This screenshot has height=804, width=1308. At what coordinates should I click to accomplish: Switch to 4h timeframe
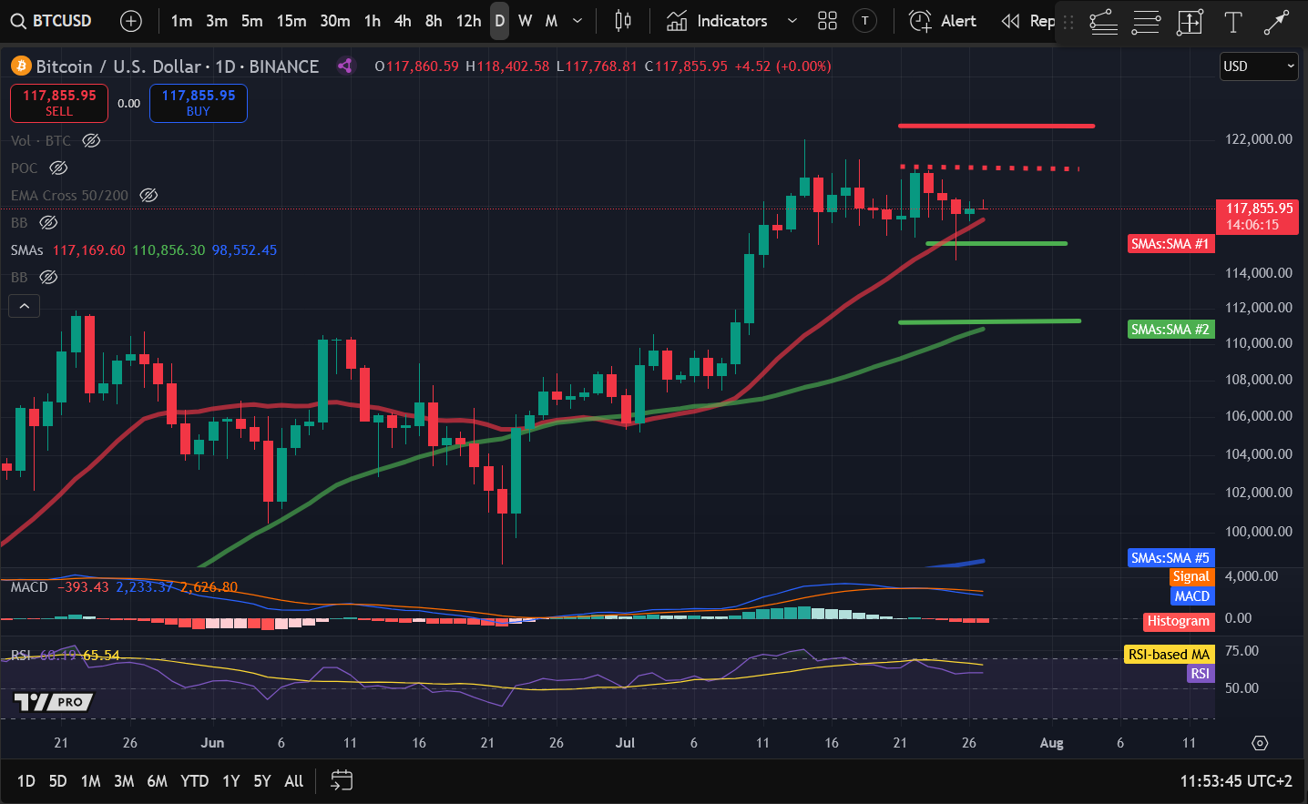[403, 21]
